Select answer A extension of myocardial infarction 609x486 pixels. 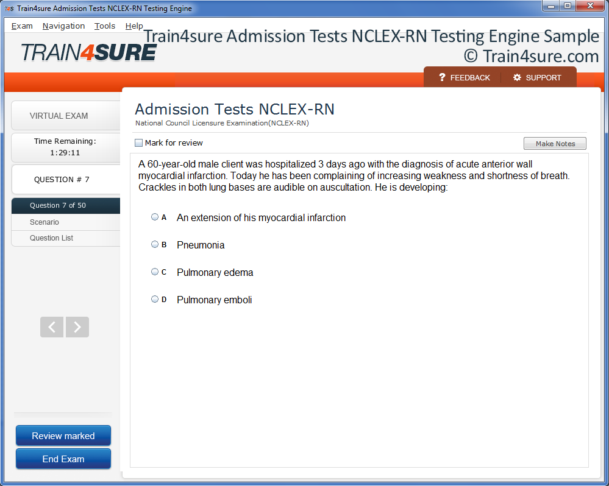tap(155, 217)
